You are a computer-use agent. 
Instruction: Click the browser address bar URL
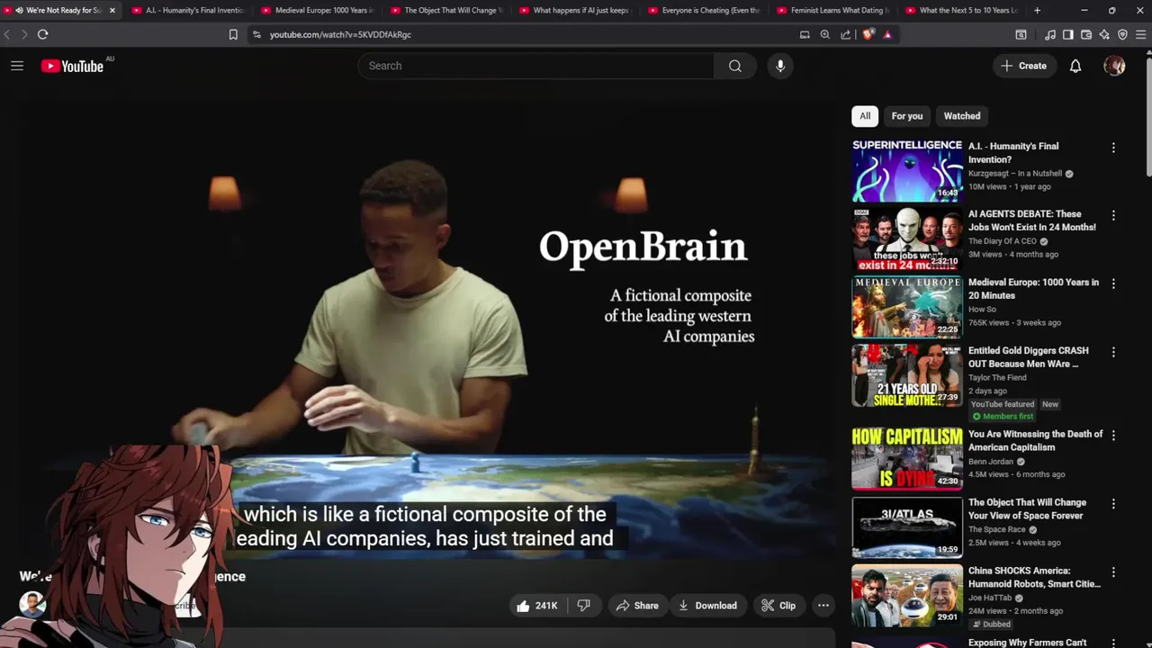[x=340, y=34]
